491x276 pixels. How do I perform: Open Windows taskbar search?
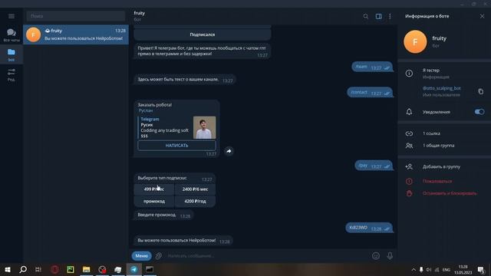pos(23,269)
